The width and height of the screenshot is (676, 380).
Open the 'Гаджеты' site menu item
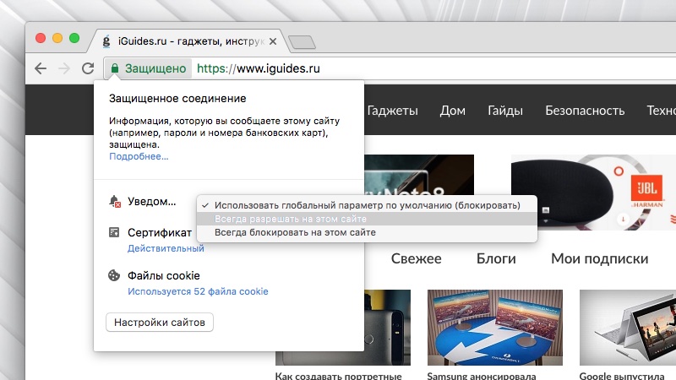click(x=392, y=111)
